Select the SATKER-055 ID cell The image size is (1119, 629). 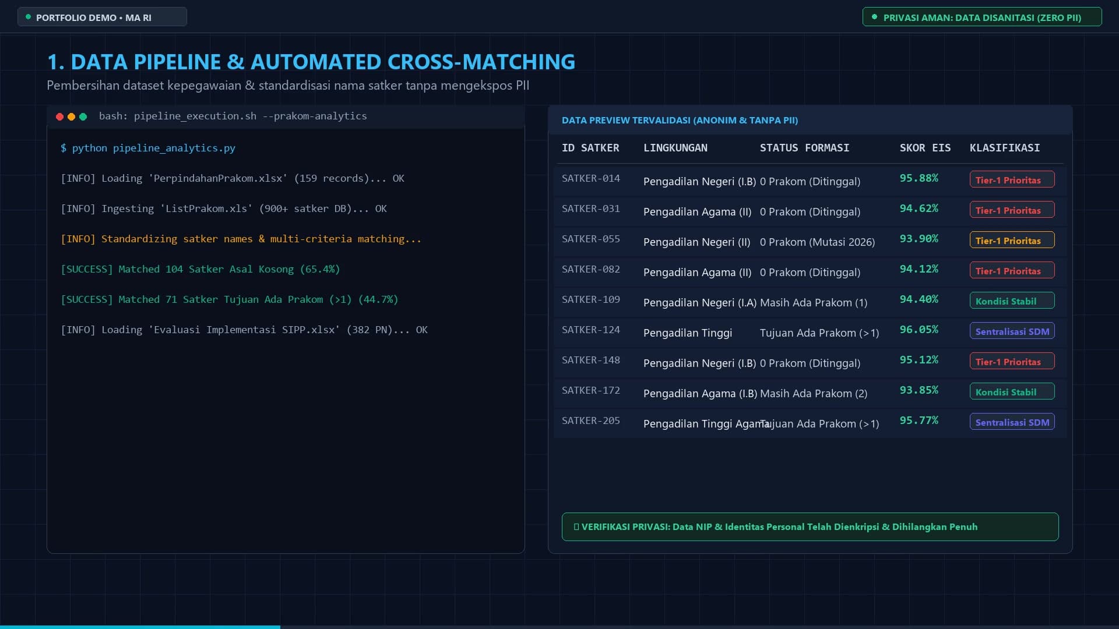(x=591, y=239)
